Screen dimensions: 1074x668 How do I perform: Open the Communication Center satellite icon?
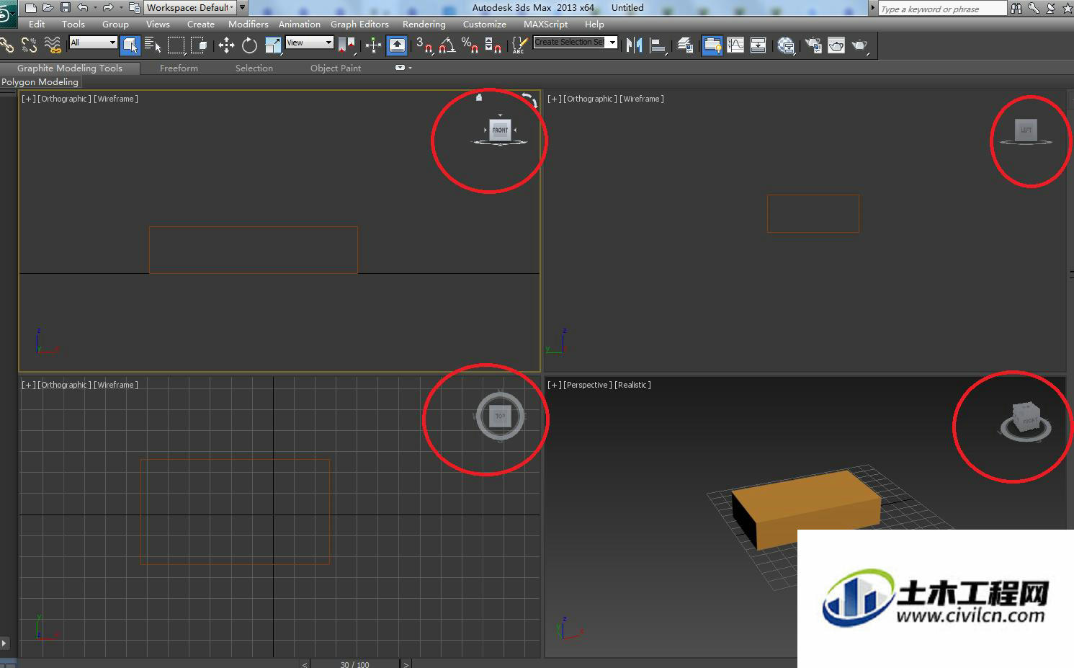[x=1051, y=8]
